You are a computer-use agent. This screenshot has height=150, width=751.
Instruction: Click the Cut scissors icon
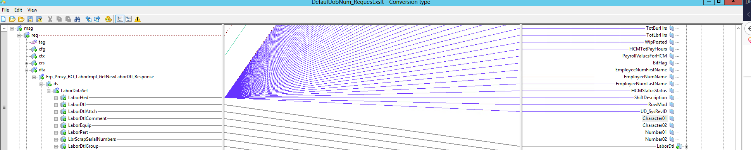(50, 19)
